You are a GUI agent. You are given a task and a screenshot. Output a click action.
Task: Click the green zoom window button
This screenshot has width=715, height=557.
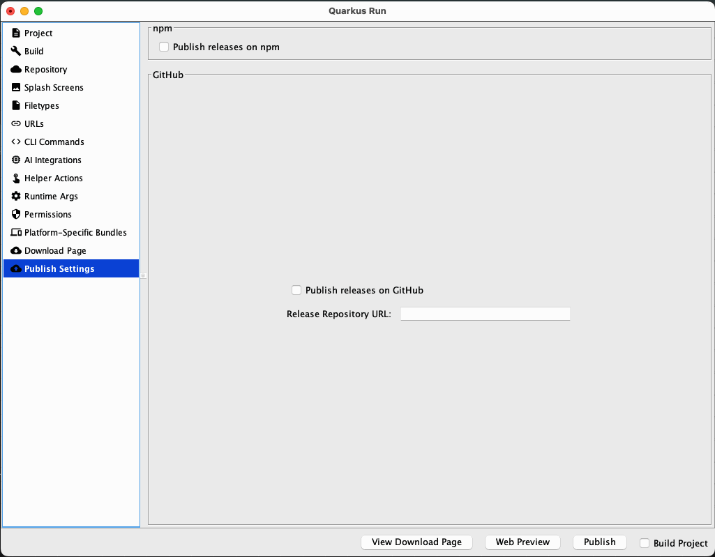click(39, 11)
